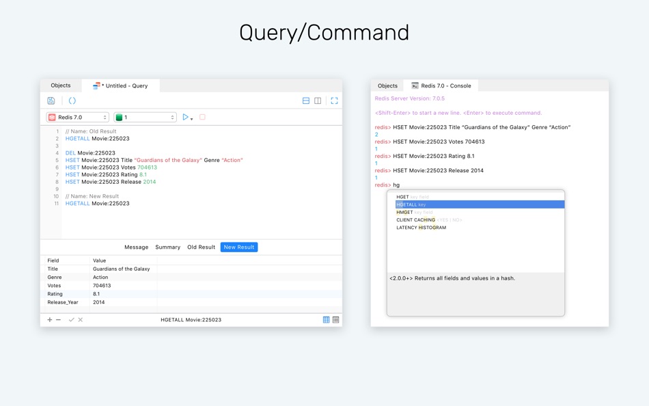The height and width of the screenshot is (406, 649).
Task: Toggle form view for results
Action: pyautogui.click(x=335, y=320)
